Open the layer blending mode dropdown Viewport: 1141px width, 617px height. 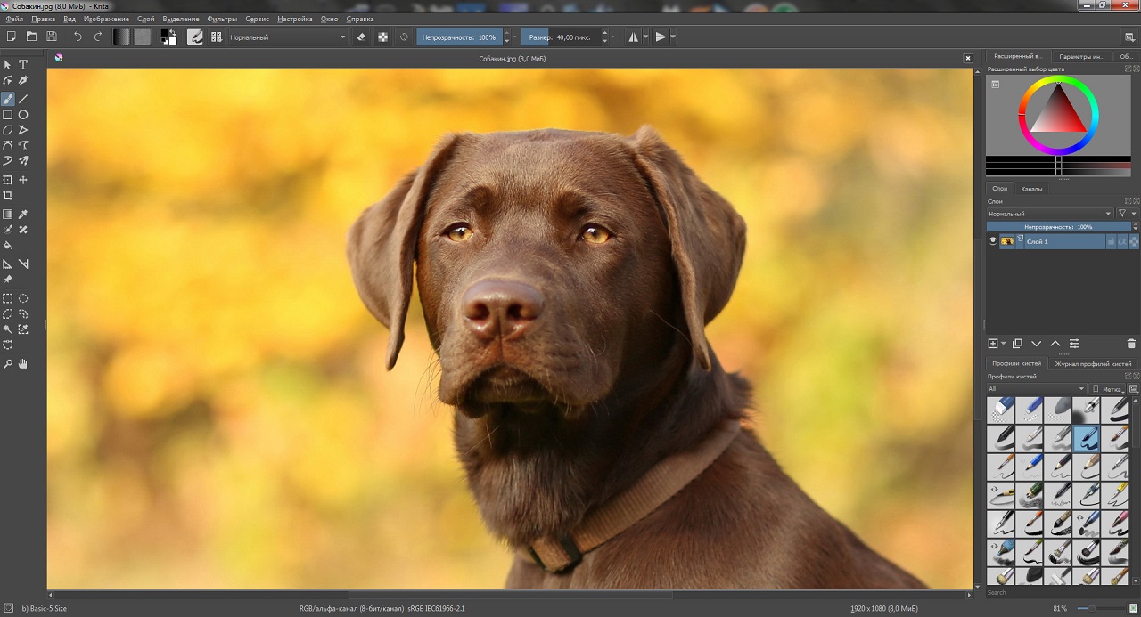pos(1049,214)
